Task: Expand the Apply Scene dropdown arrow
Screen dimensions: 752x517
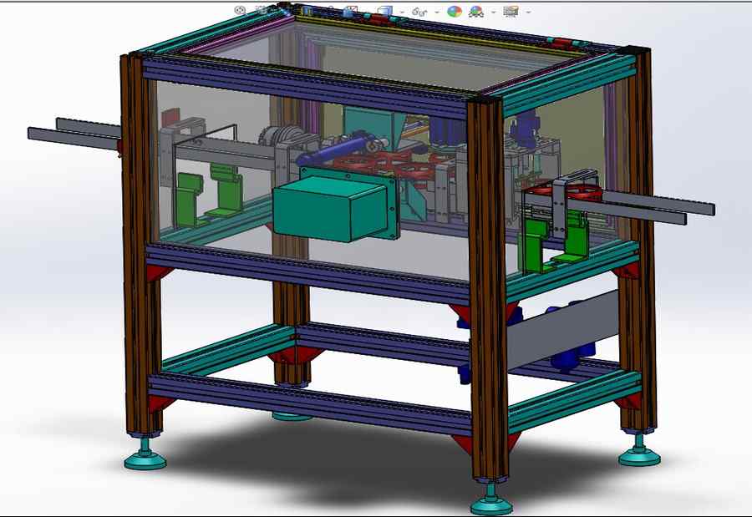Action: pyautogui.click(x=494, y=12)
